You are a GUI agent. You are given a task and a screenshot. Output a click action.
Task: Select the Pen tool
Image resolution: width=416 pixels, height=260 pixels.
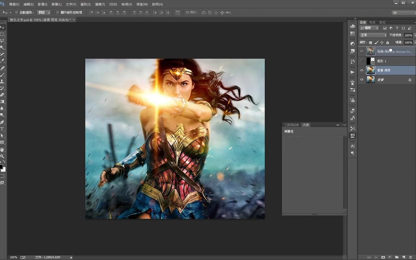(x=2, y=122)
